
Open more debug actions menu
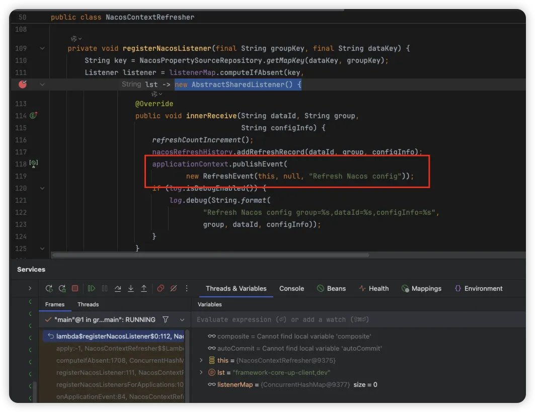(187, 288)
